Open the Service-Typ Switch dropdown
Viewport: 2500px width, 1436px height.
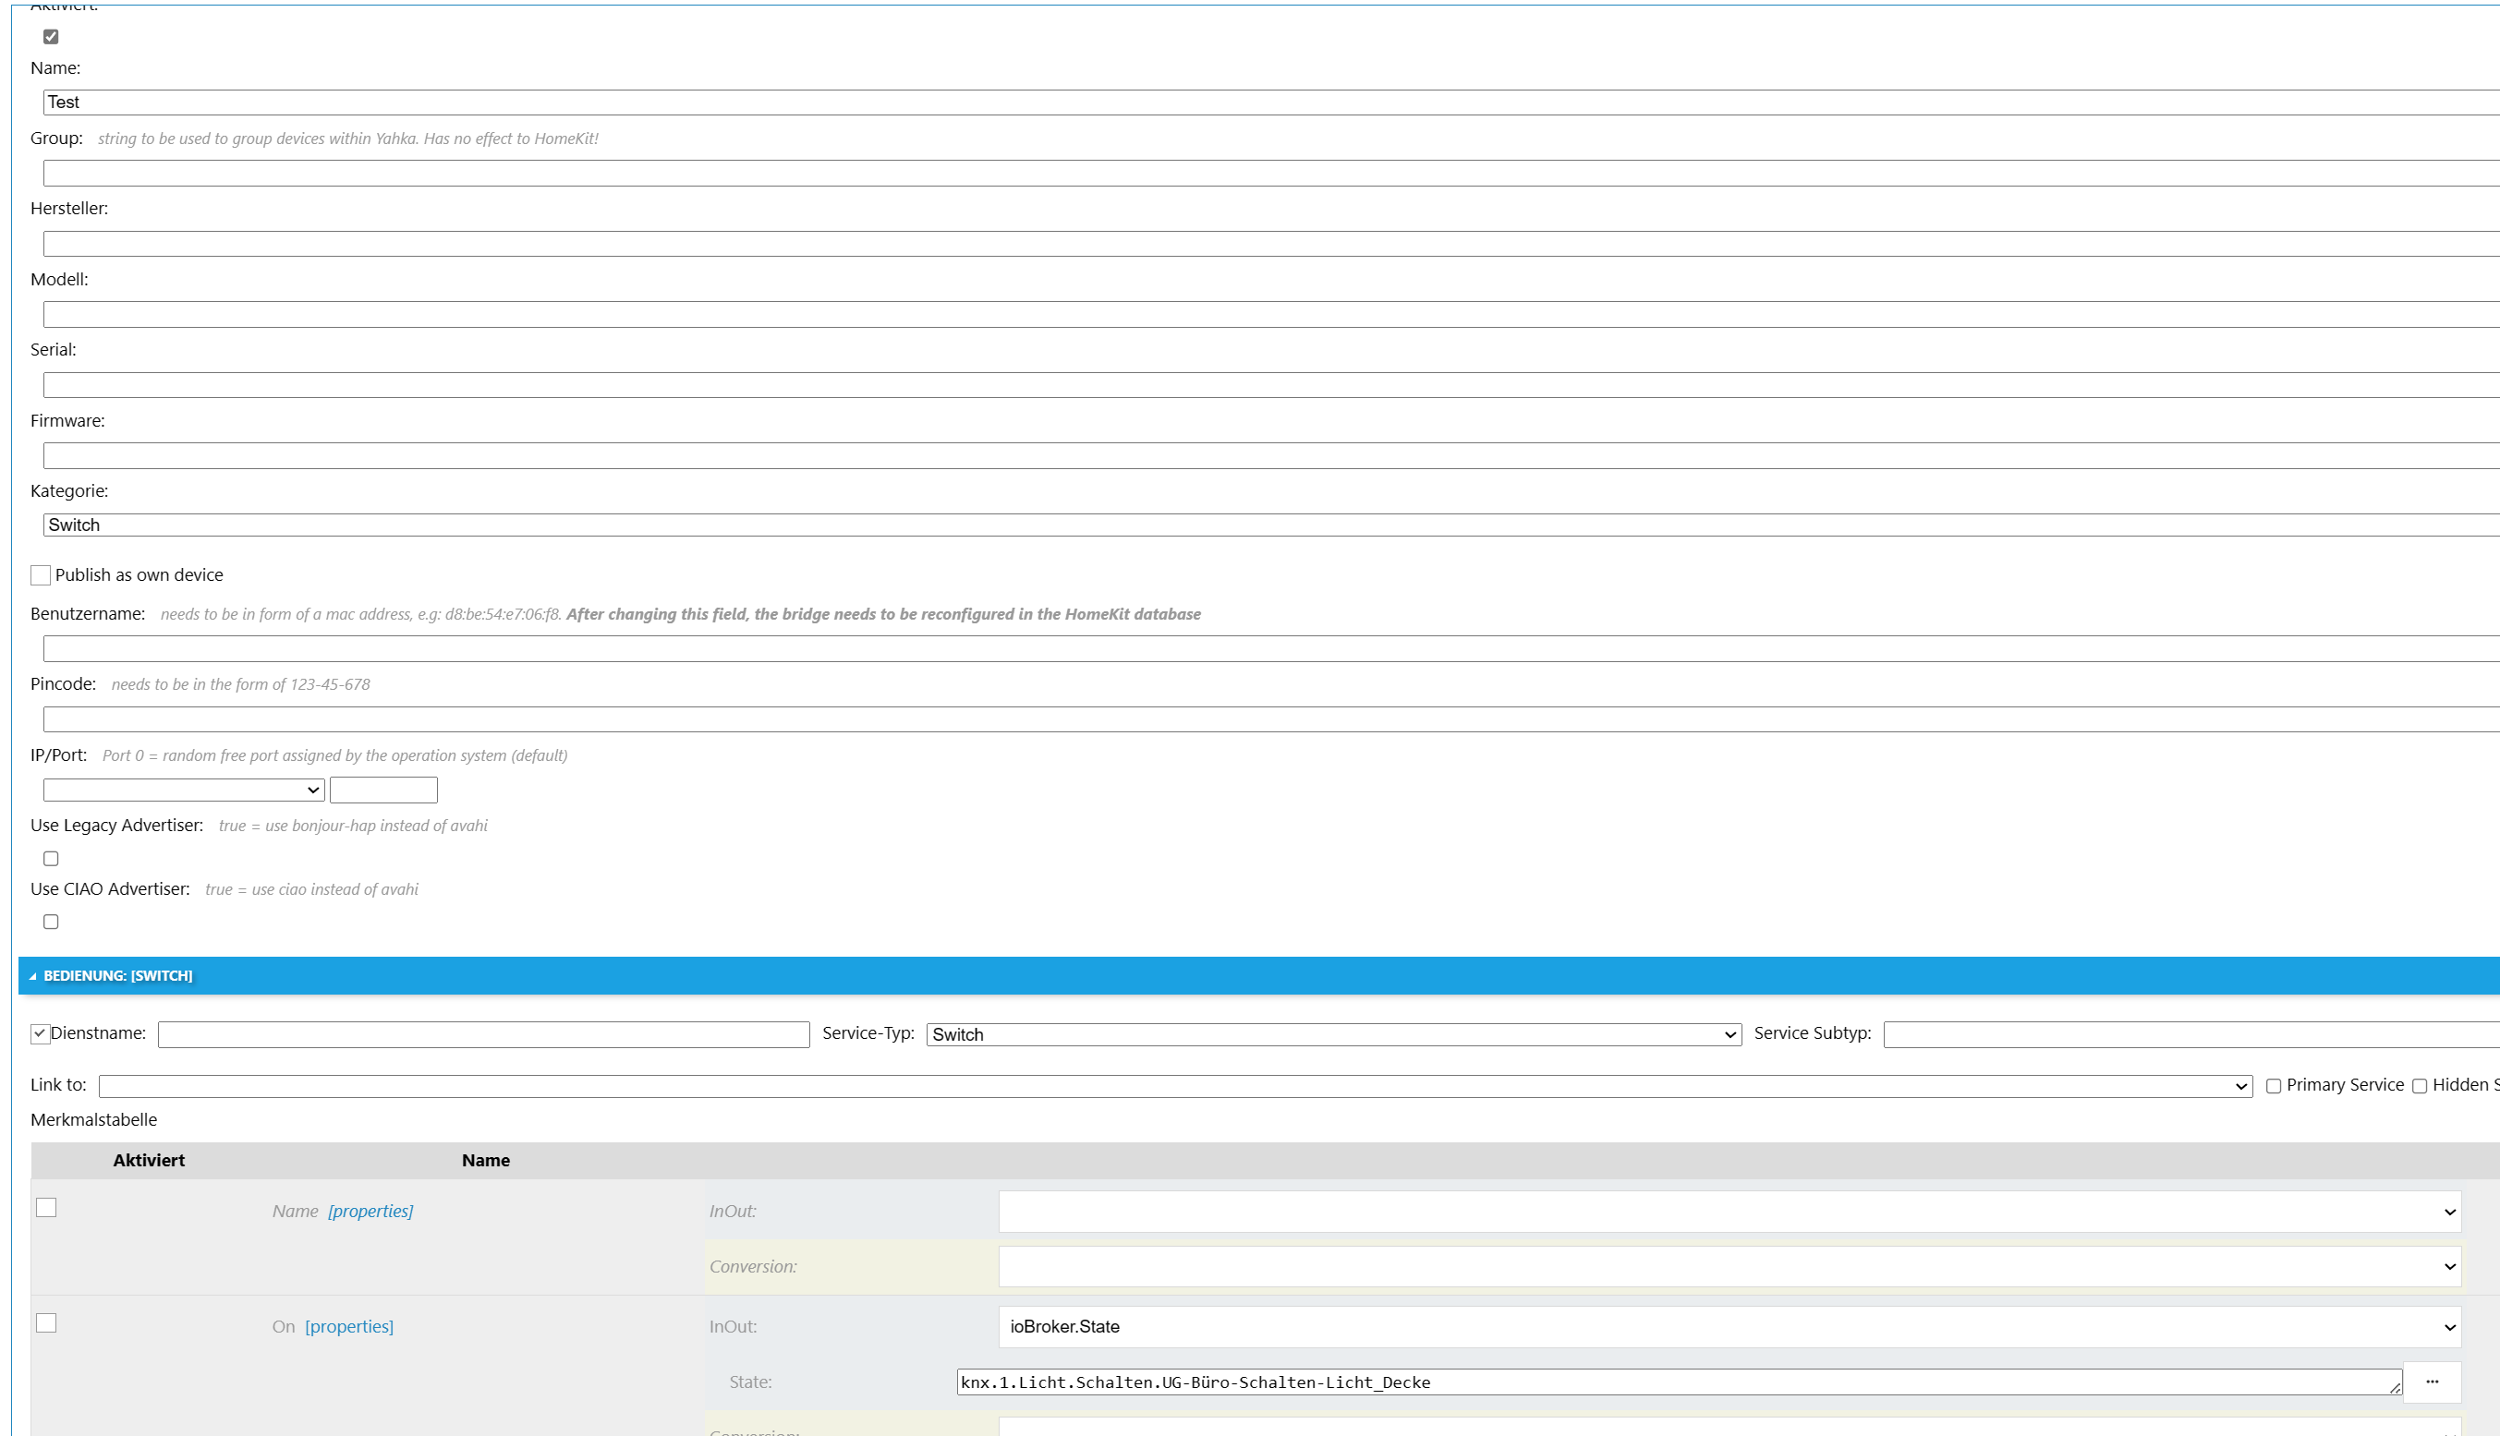(x=1333, y=1034)
